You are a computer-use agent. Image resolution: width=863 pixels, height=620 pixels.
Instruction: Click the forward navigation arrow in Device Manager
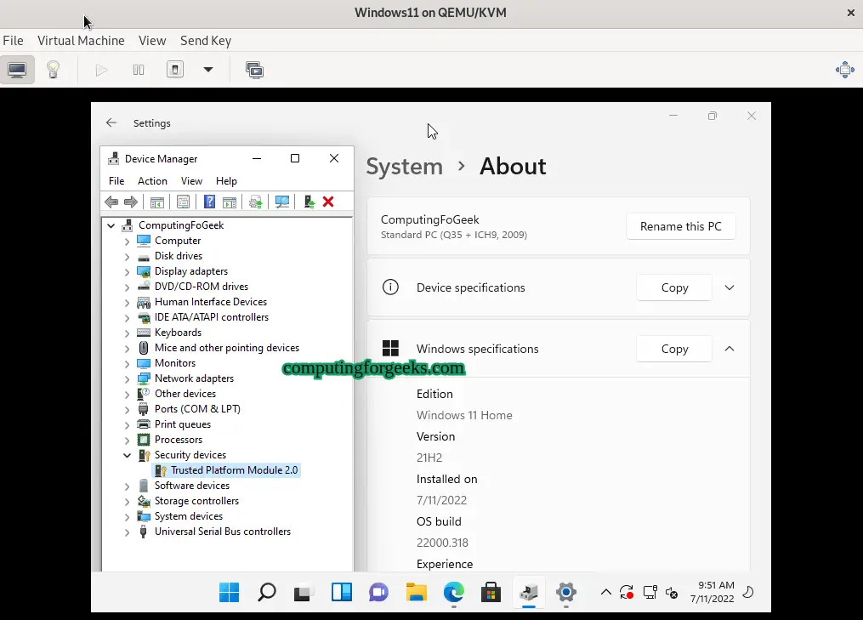(x=131, y=202)
